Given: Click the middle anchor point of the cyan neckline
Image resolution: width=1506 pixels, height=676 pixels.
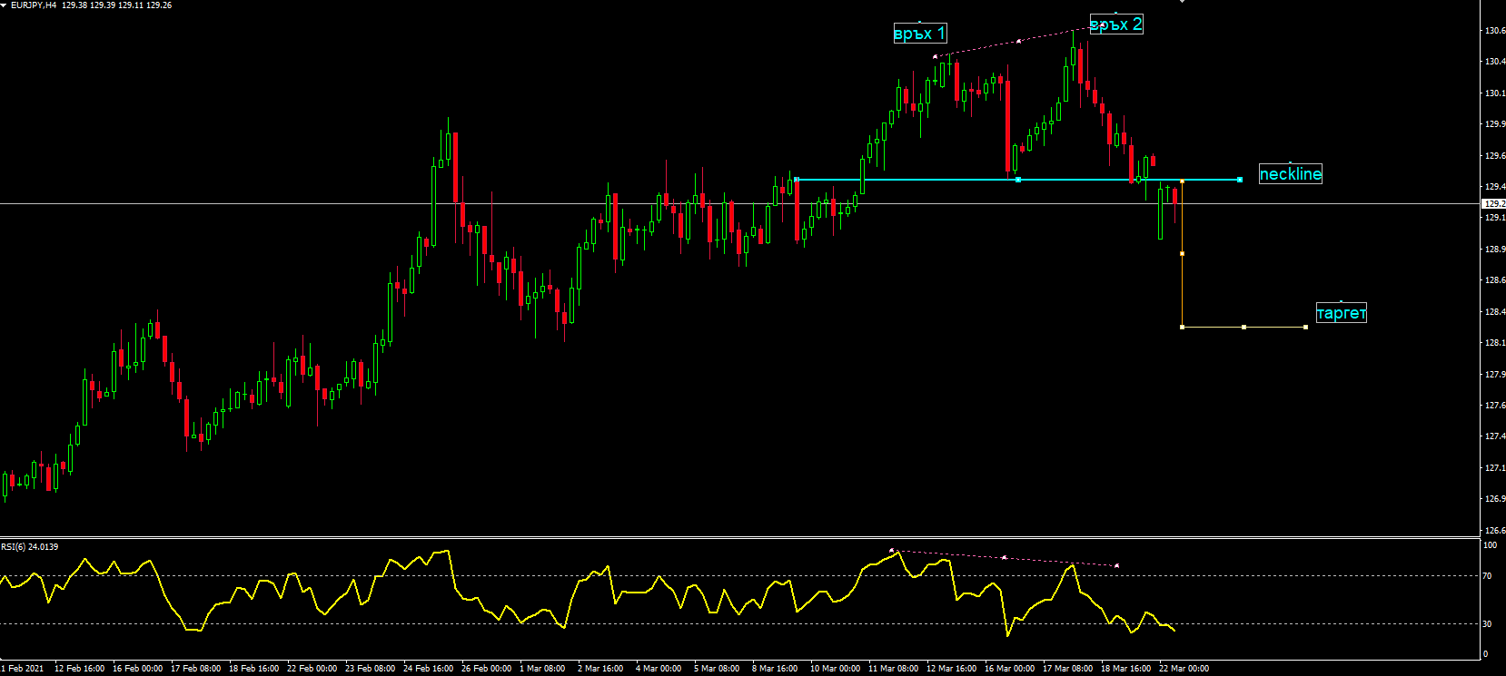Looking at the screenshot, I should pyautogui.click(x=1018, y=180).
